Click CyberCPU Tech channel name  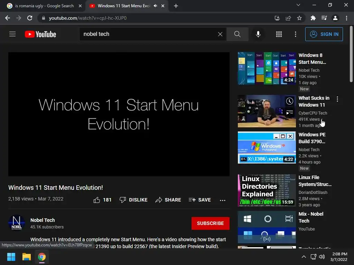[x=313, y=113]
